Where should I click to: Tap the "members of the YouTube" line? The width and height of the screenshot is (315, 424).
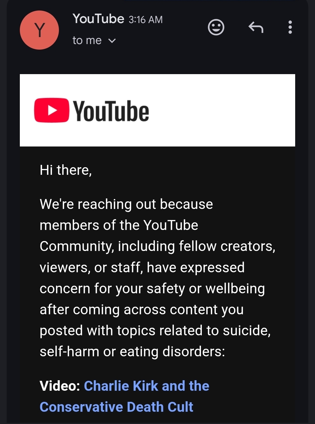pos(119,225)
